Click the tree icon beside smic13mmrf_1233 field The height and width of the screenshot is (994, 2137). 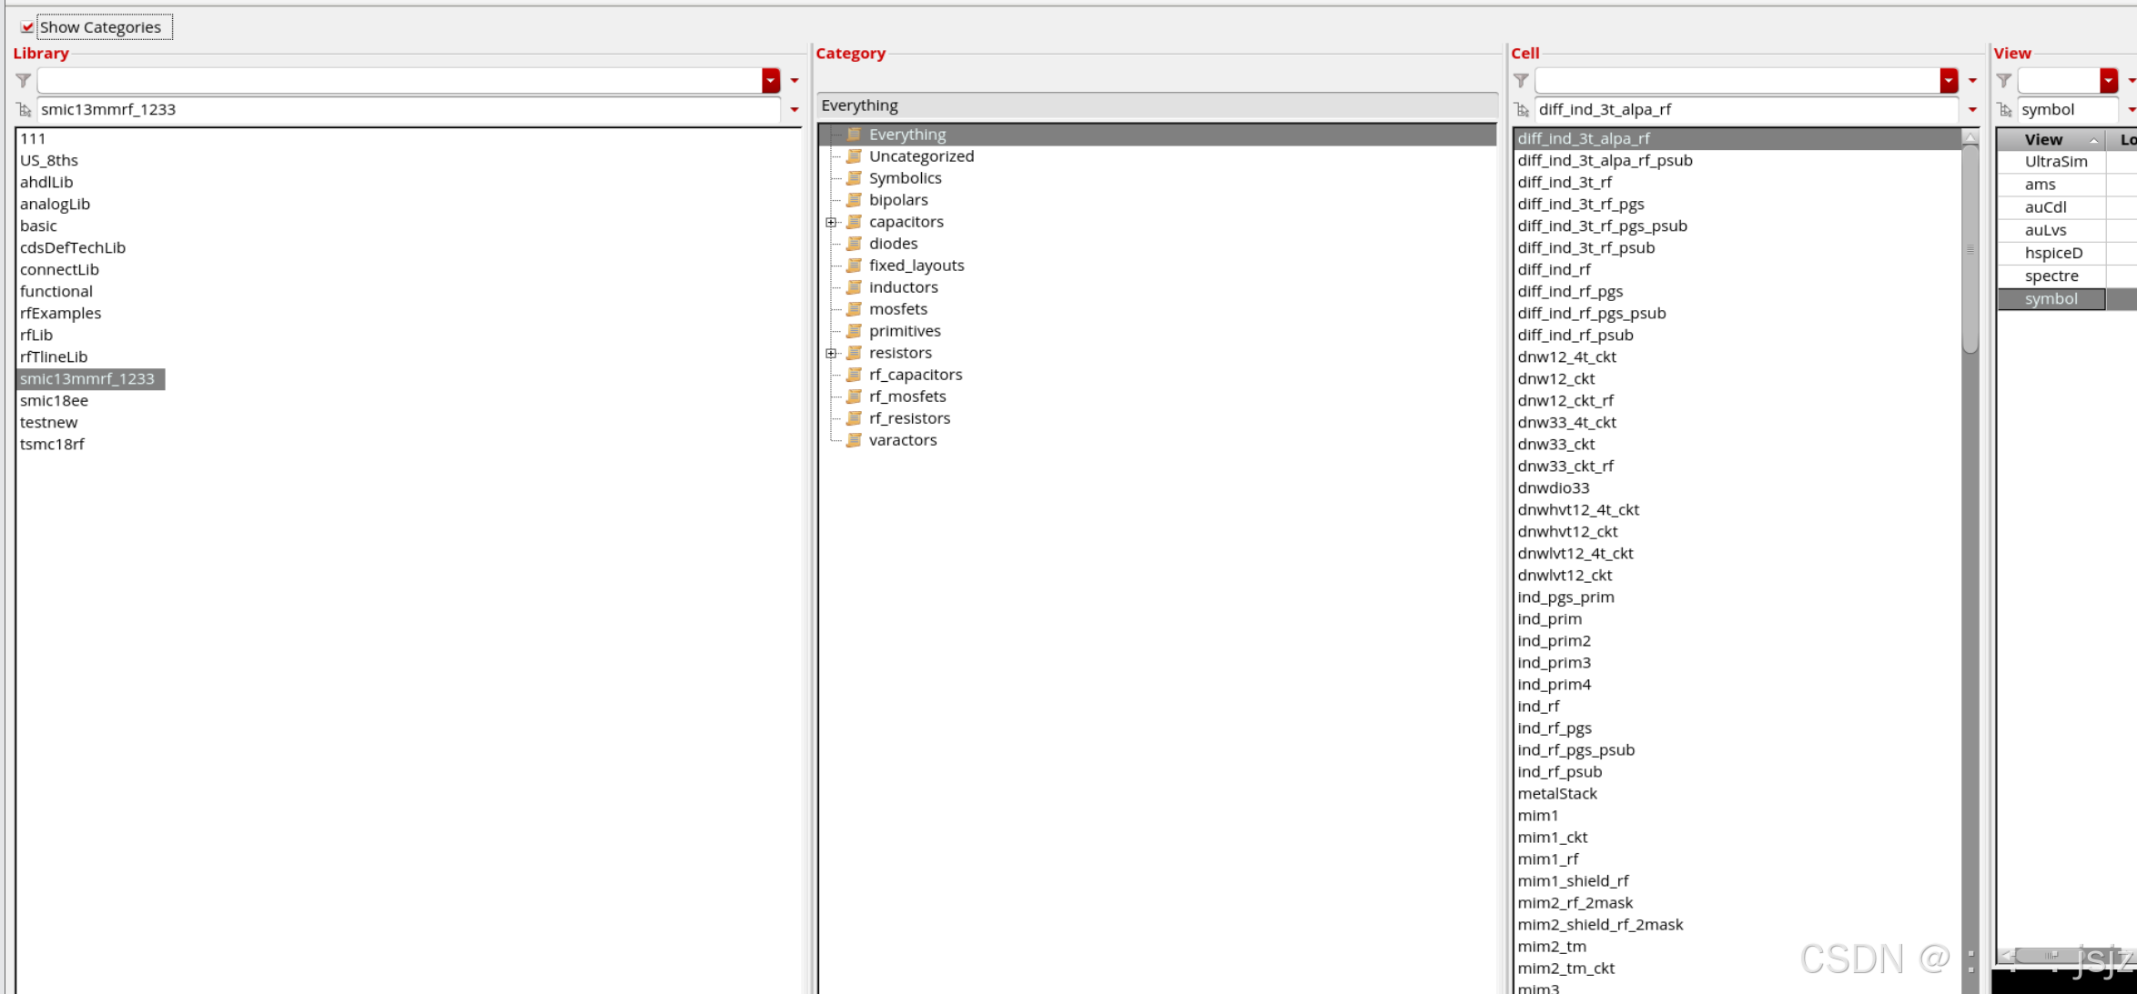point(25,110)
